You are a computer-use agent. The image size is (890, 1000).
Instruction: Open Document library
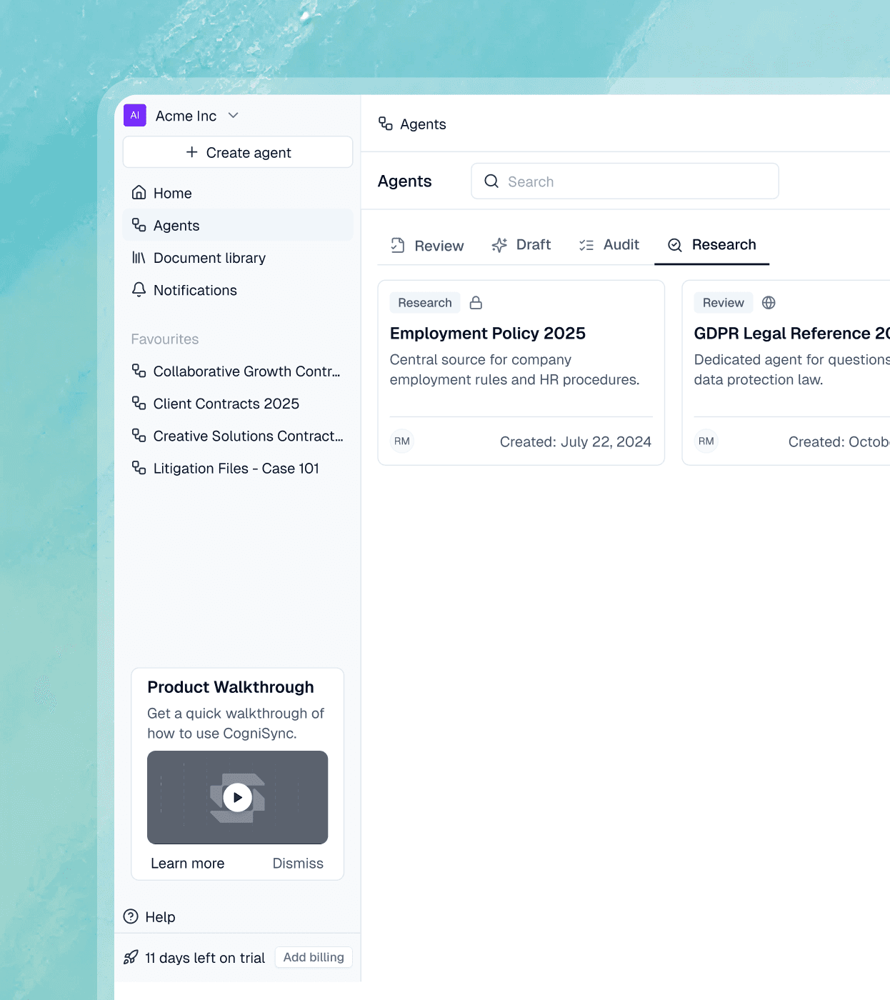[238, 258]
